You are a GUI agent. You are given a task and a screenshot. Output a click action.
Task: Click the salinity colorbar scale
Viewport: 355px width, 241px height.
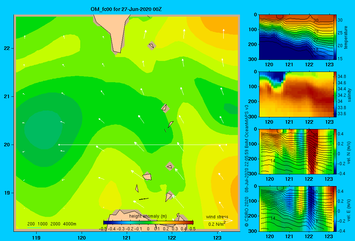(335, 94)
